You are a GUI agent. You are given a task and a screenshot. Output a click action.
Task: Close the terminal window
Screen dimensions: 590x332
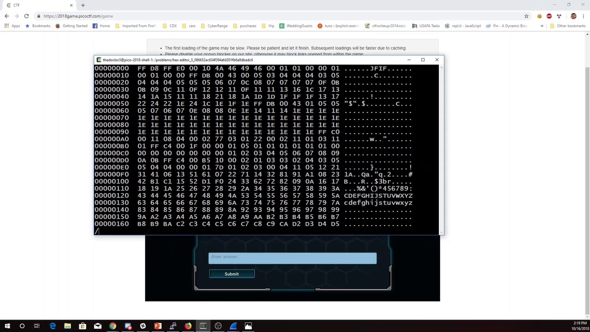click(437, 60)
